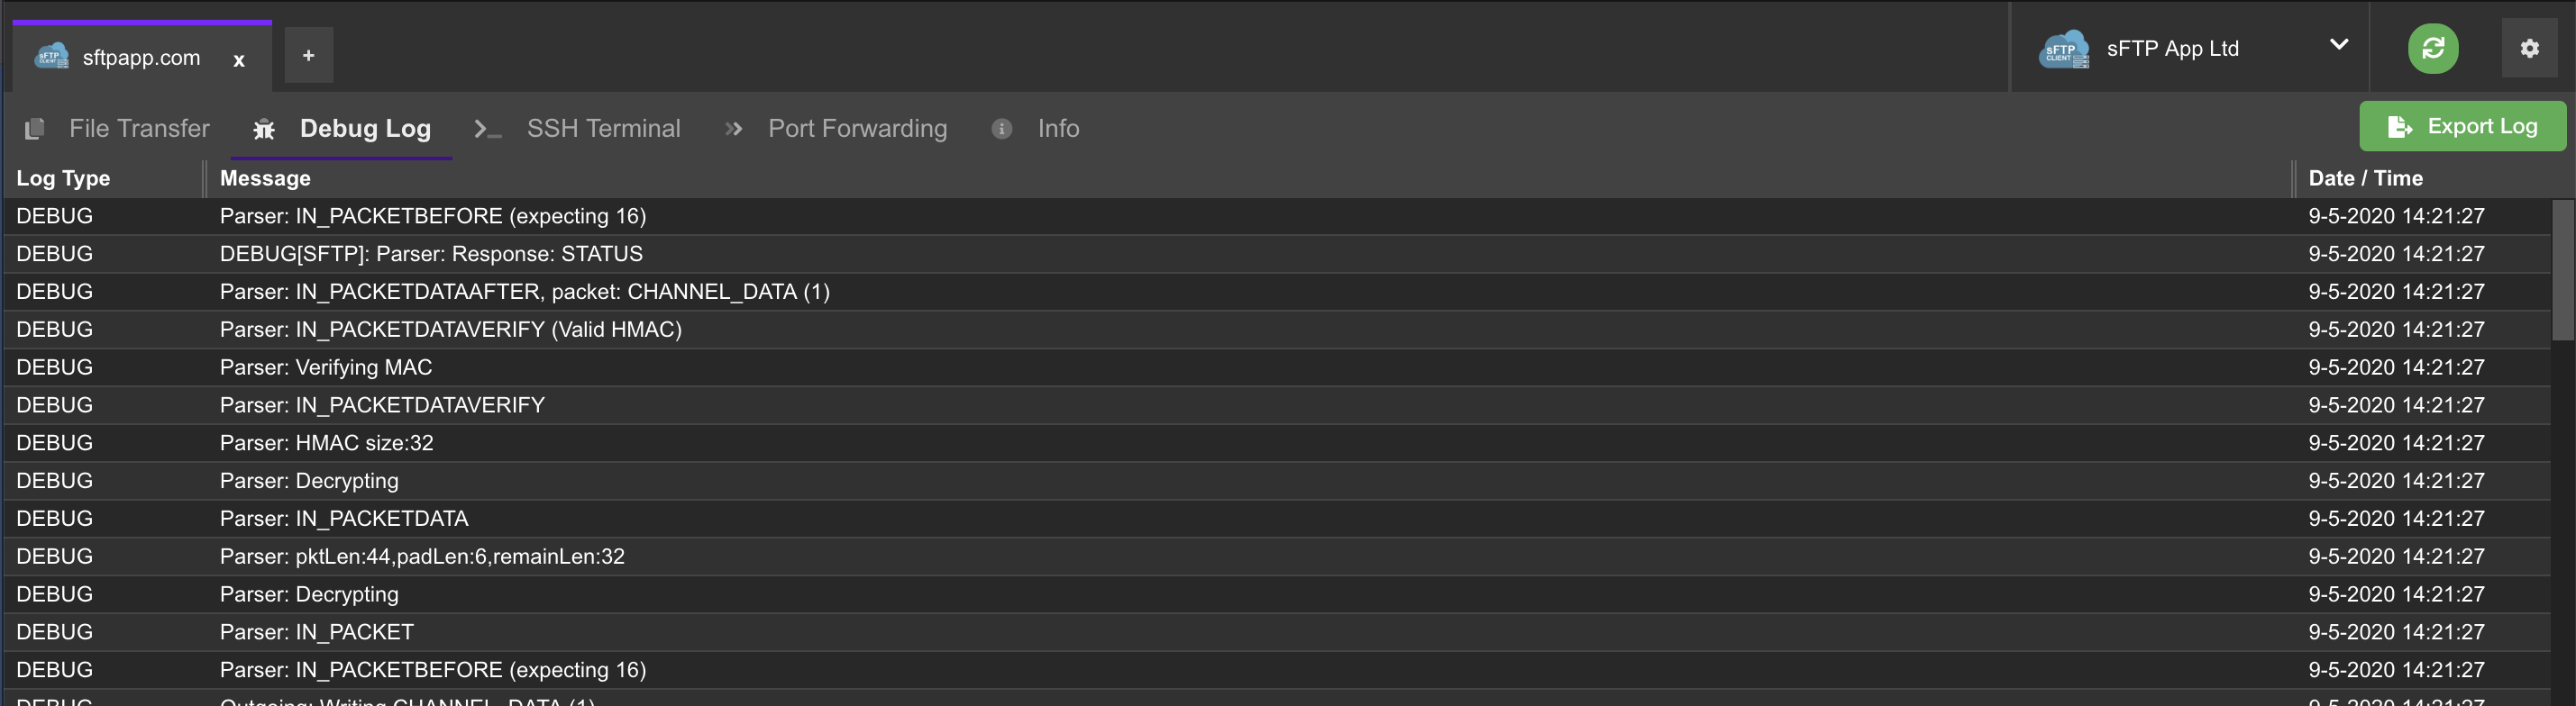Click the Date / Time column header
Image resolution: width=2576 pixels, height=706 pixels.
point(2365,178)
